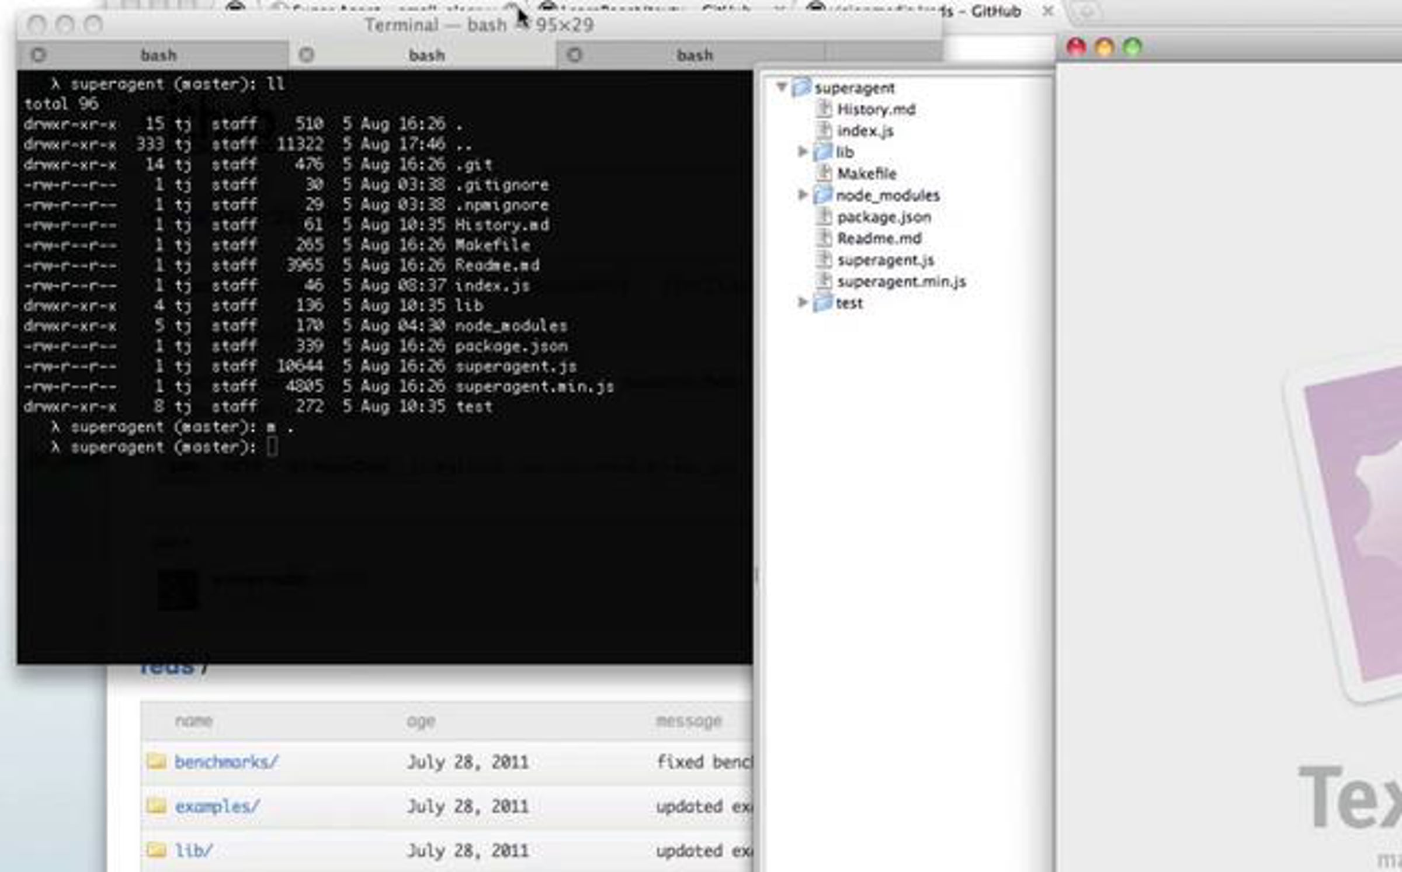Click the Makefile document icon
The image size is (1402, 872).
point(824,173)
